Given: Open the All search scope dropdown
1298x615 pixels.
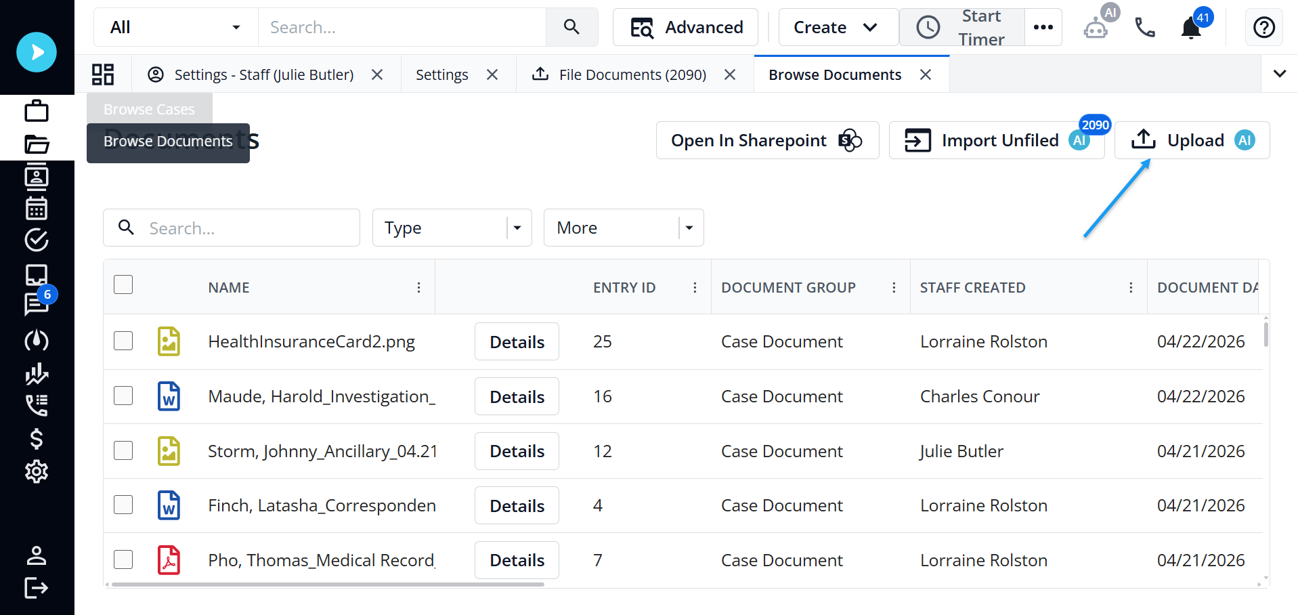Looking at the screenshot, I should 176,27.
